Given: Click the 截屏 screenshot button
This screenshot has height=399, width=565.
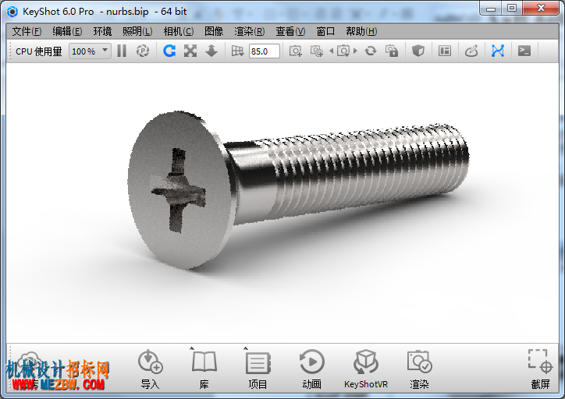Looking at the screenshot, I should click(x=540, y=369).
